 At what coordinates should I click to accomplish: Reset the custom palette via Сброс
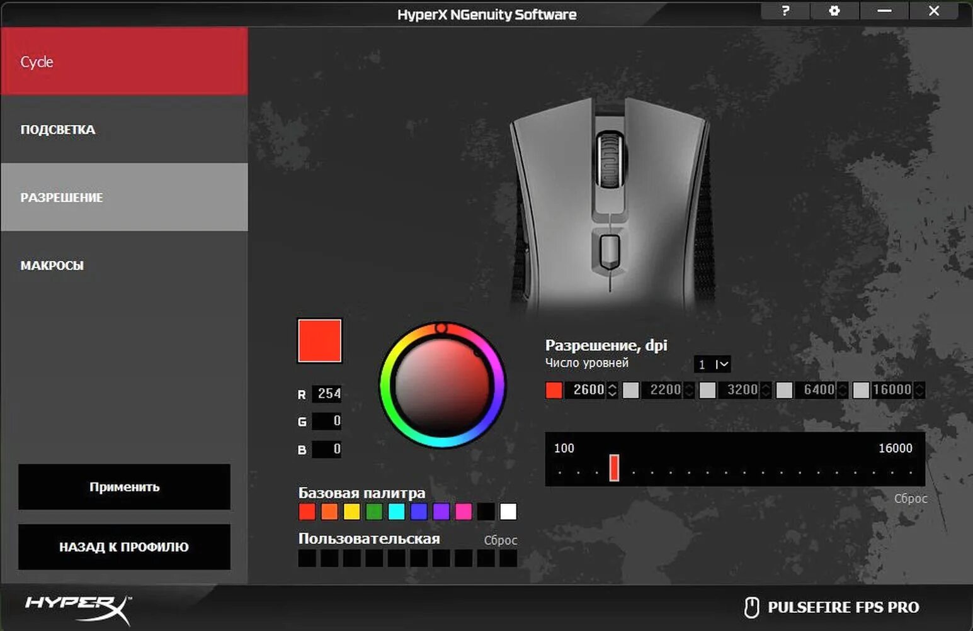pos(501,540)
